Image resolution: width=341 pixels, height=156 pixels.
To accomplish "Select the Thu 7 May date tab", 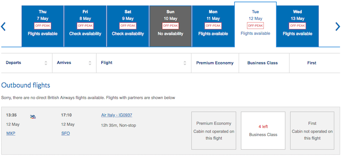I will (x=43, y=26).
